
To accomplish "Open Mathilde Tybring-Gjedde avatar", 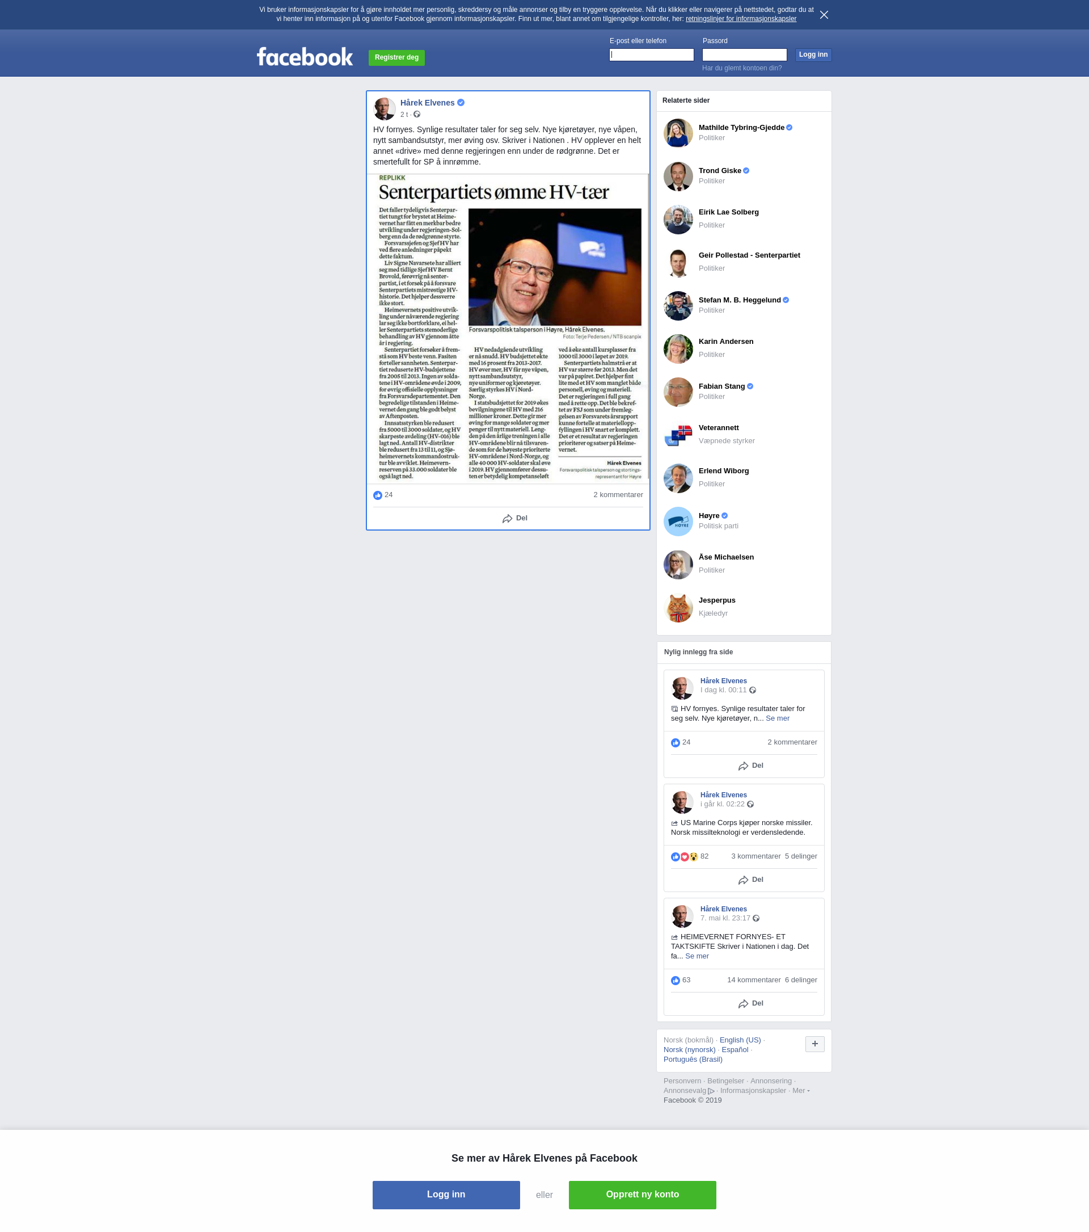I will [678, 133].
